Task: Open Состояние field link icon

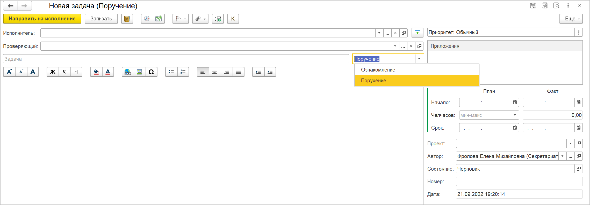Action: tap(579, 169)
